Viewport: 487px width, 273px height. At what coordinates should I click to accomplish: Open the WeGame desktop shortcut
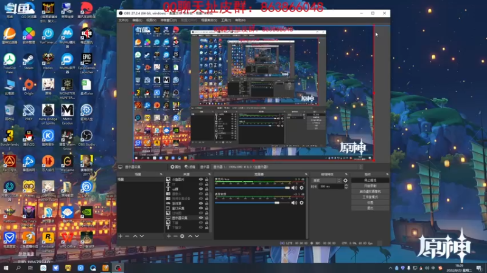point(67,163)
